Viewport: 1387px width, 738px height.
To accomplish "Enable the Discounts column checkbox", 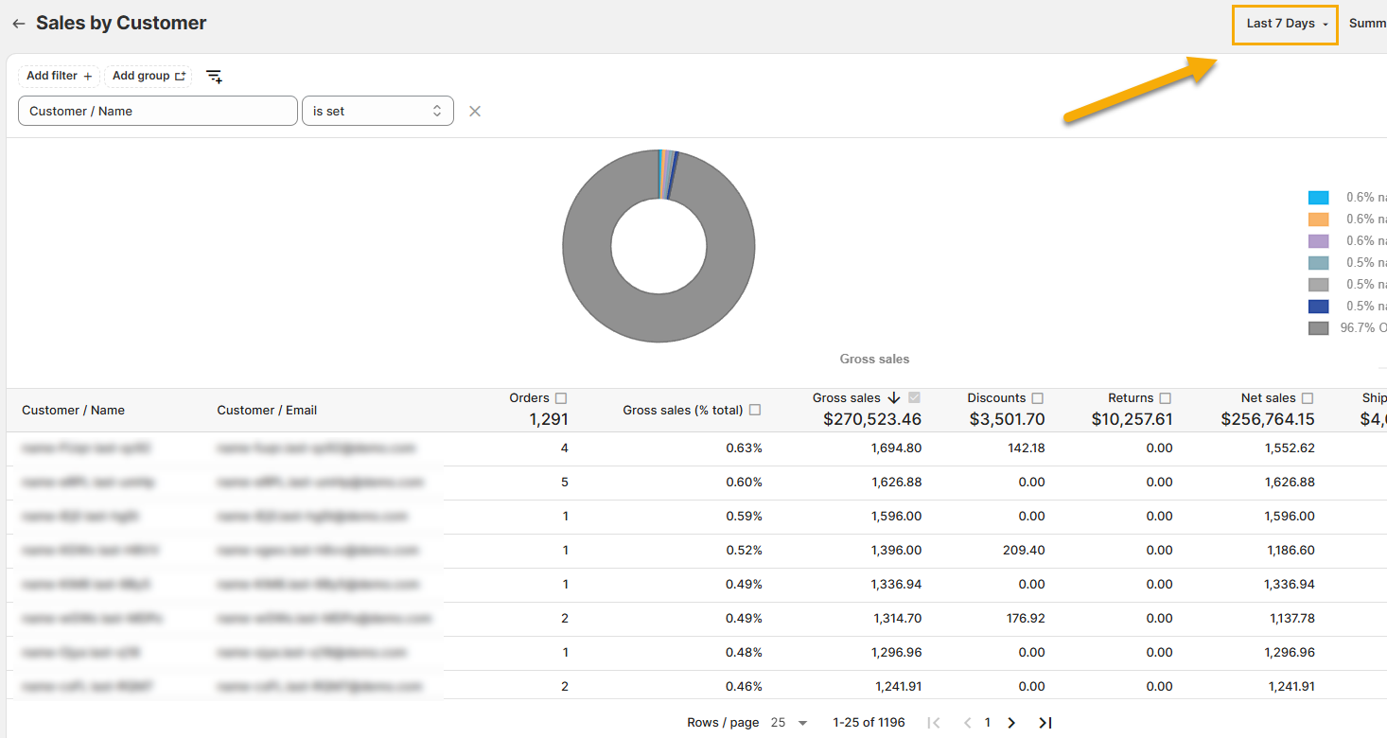I will pos(1038,398).
